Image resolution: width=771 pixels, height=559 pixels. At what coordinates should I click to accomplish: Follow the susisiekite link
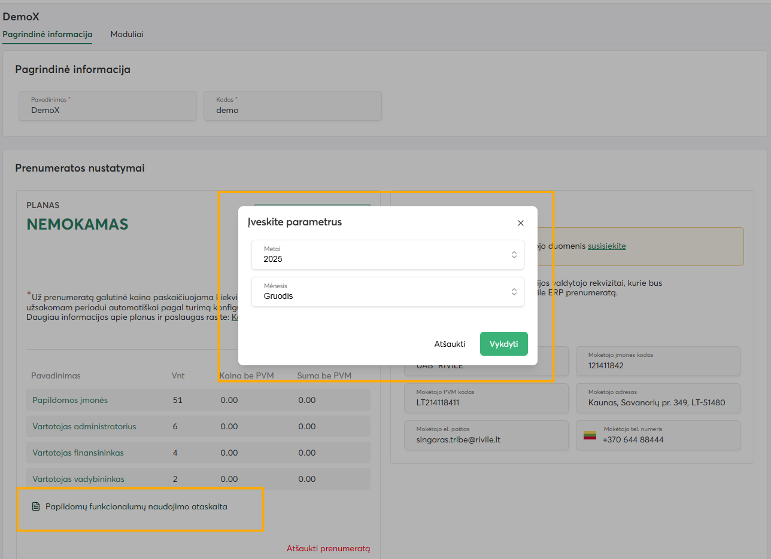pyautogui.click(x=606, y=246)
